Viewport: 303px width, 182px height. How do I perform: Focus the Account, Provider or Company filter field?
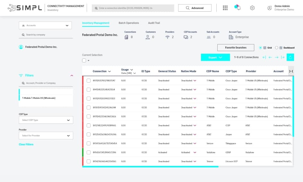(46, 83)
